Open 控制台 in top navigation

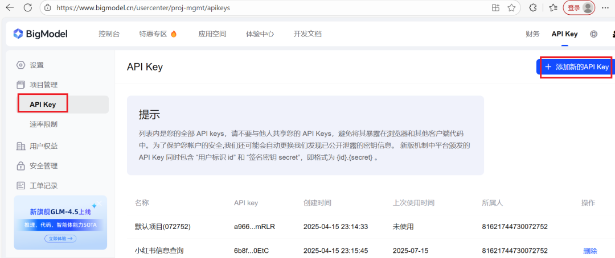[x=109, y=34]
